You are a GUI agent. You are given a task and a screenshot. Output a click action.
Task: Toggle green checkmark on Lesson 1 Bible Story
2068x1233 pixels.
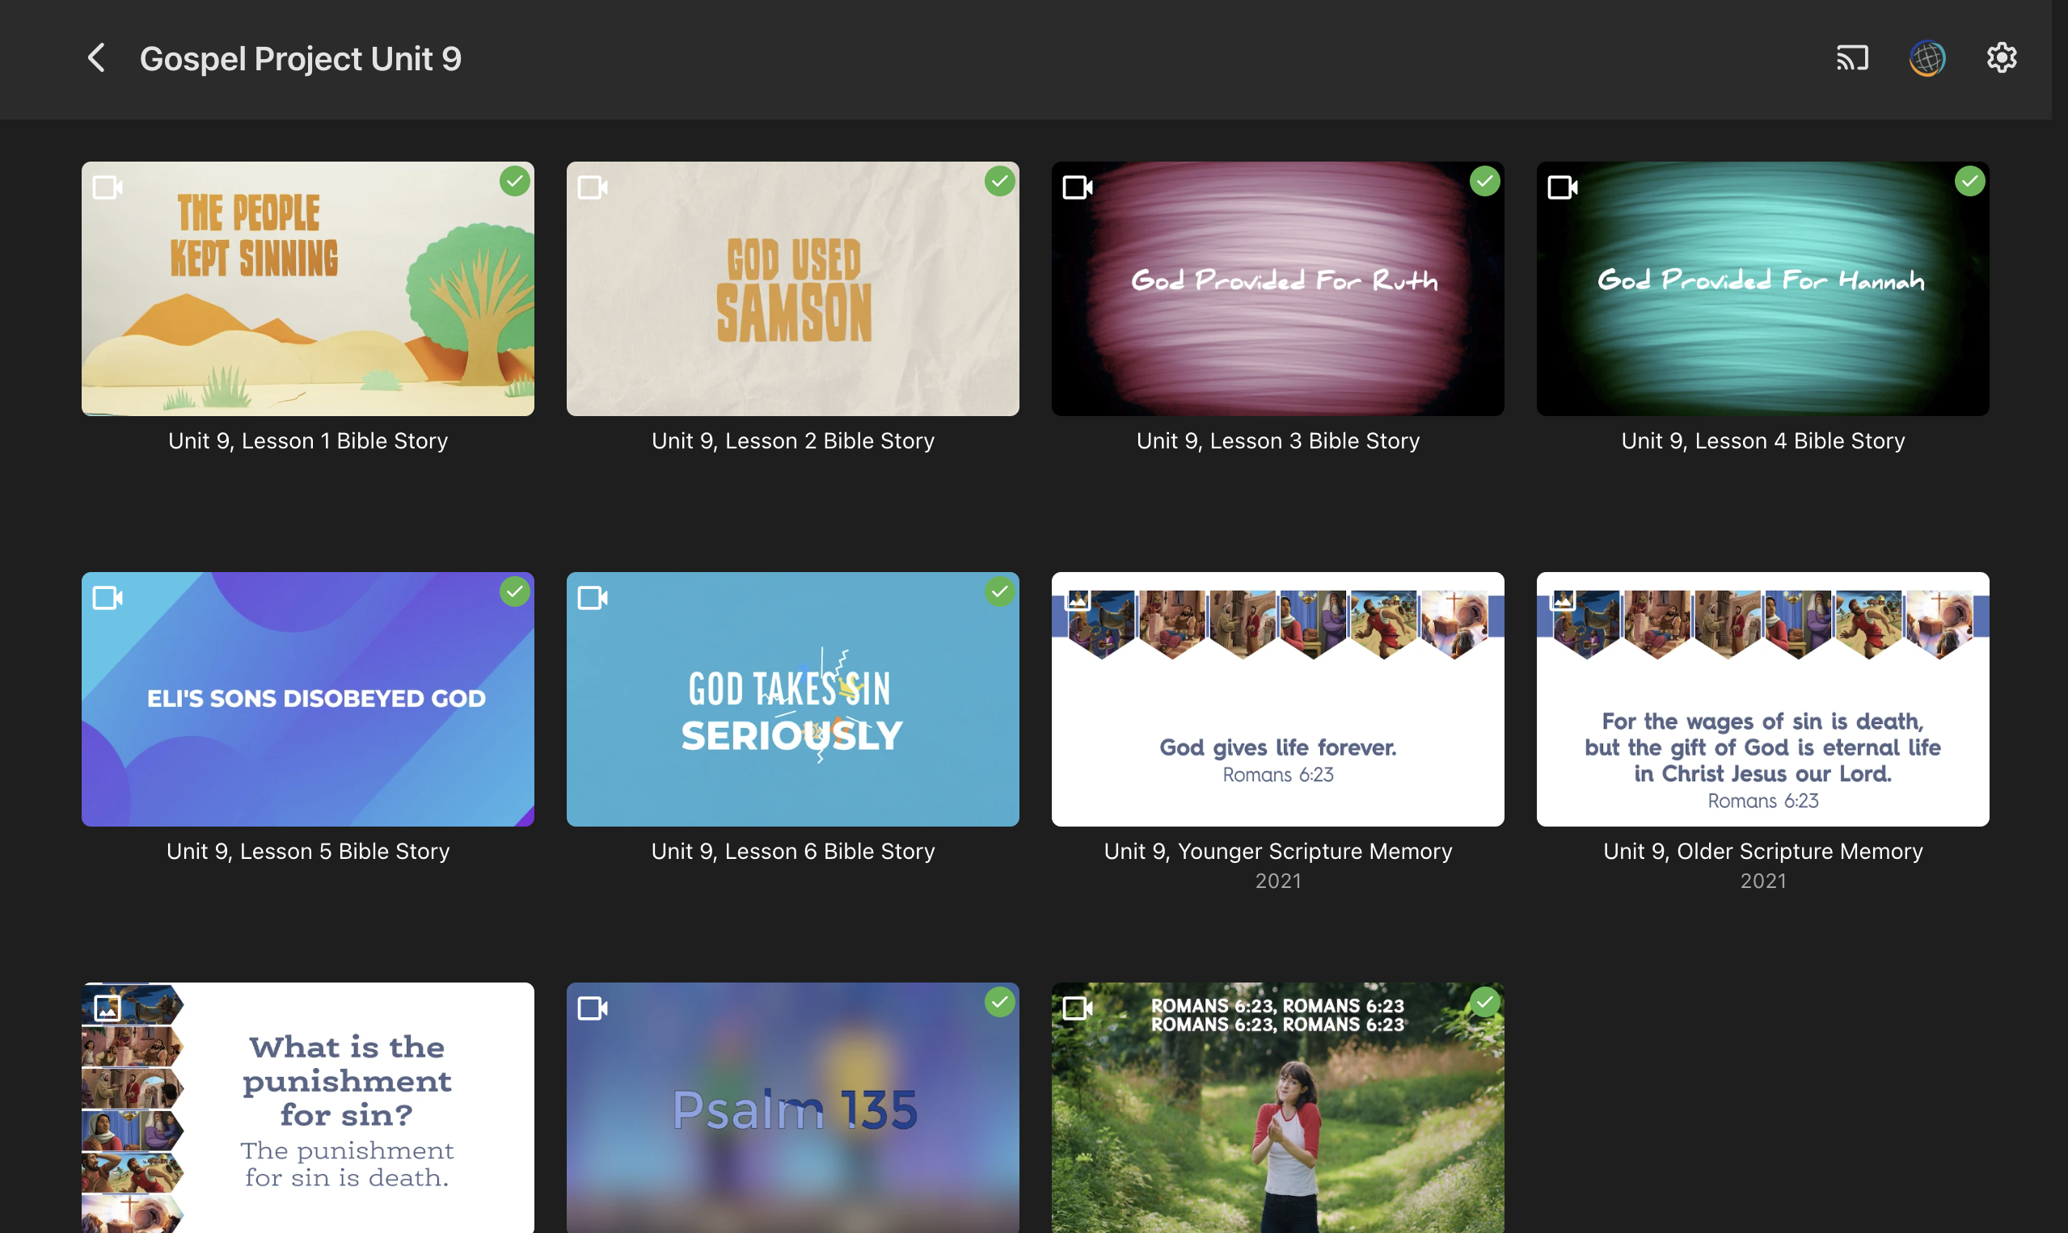pos(514,181)
